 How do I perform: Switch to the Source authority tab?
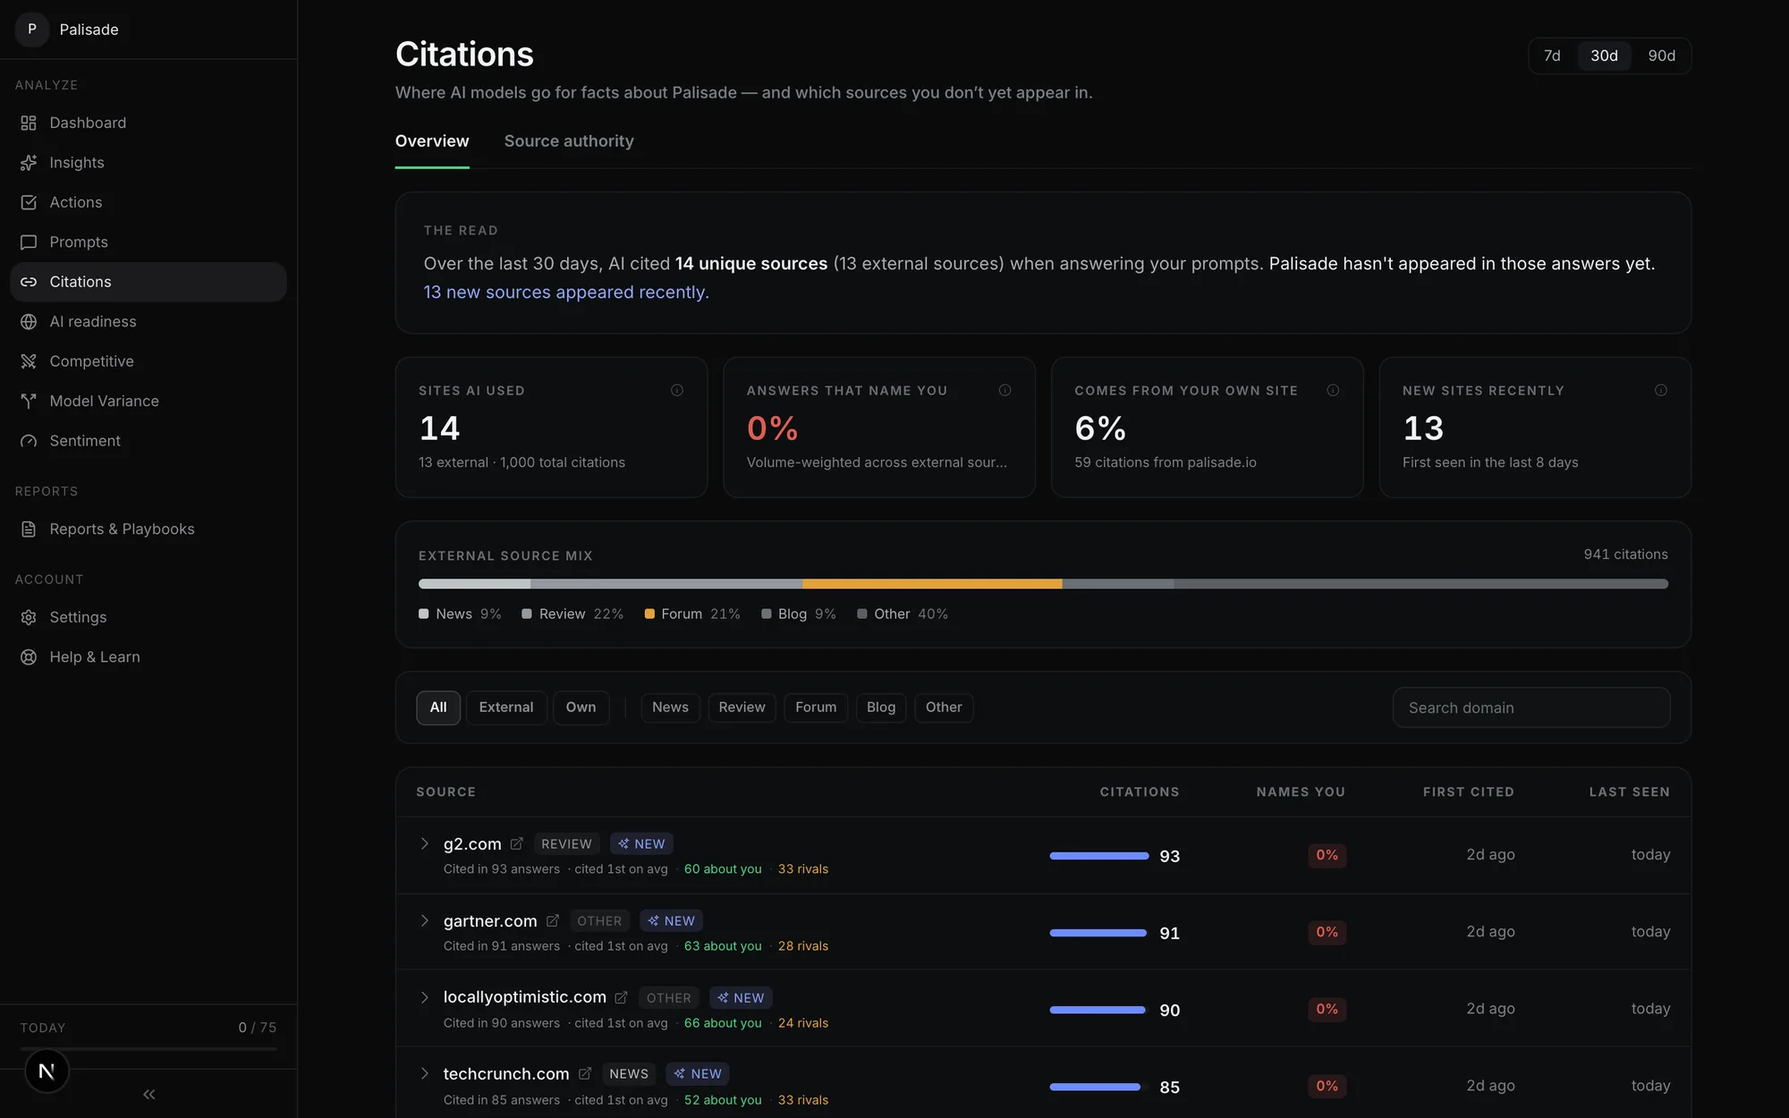point(569,141)
